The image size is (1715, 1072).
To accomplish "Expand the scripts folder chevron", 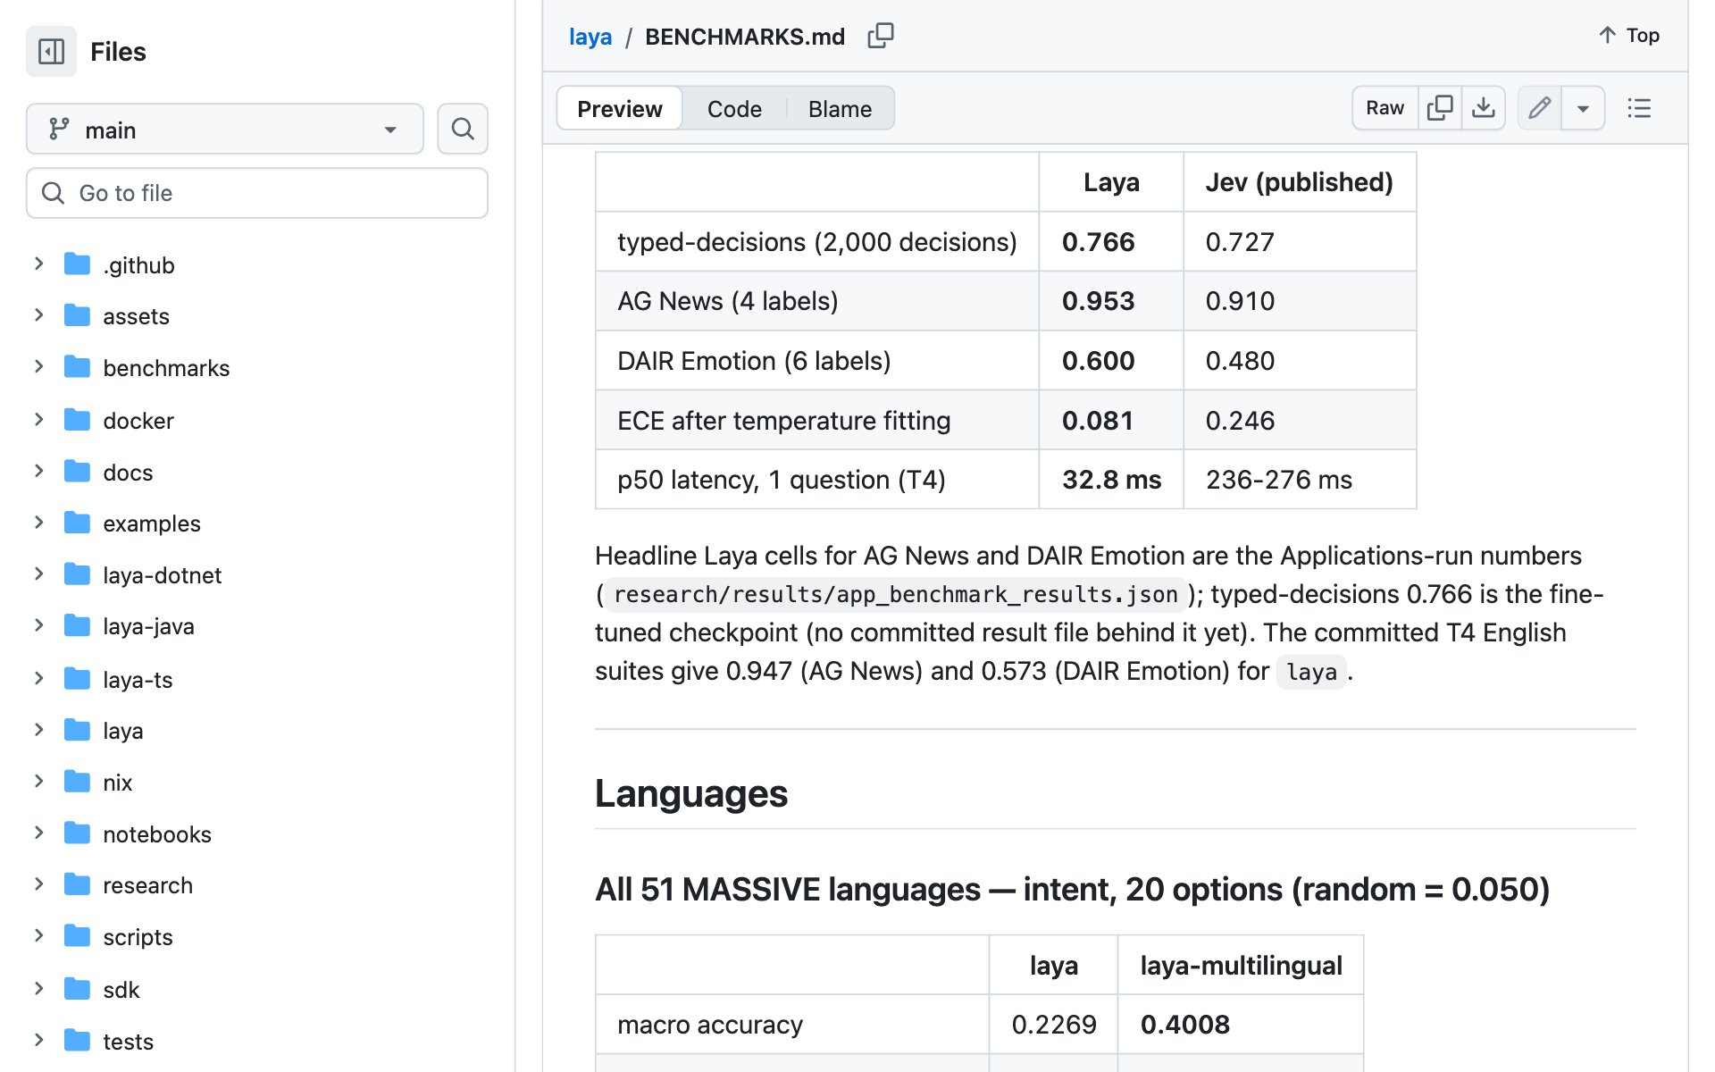I will (38, 936).
